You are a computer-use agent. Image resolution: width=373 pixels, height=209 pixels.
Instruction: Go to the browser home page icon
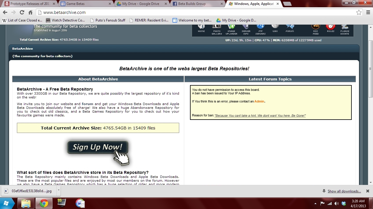30,12
